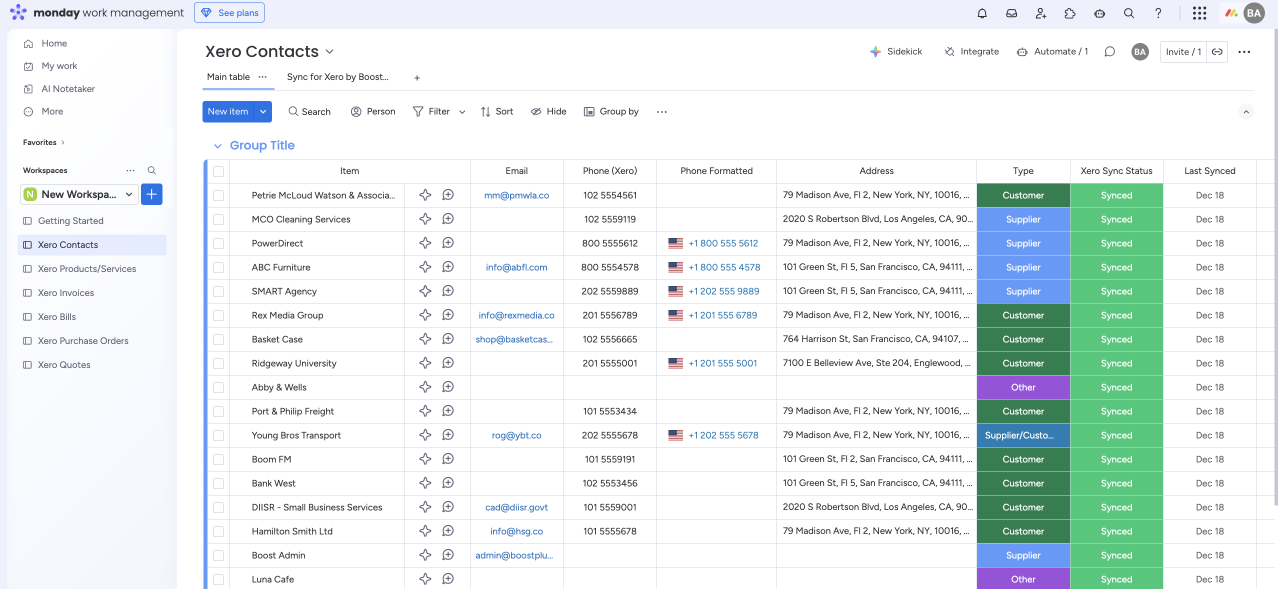Collapse the Group Title group
The width and height of the screenshot is (1278, 589).
tap(217, 146)
